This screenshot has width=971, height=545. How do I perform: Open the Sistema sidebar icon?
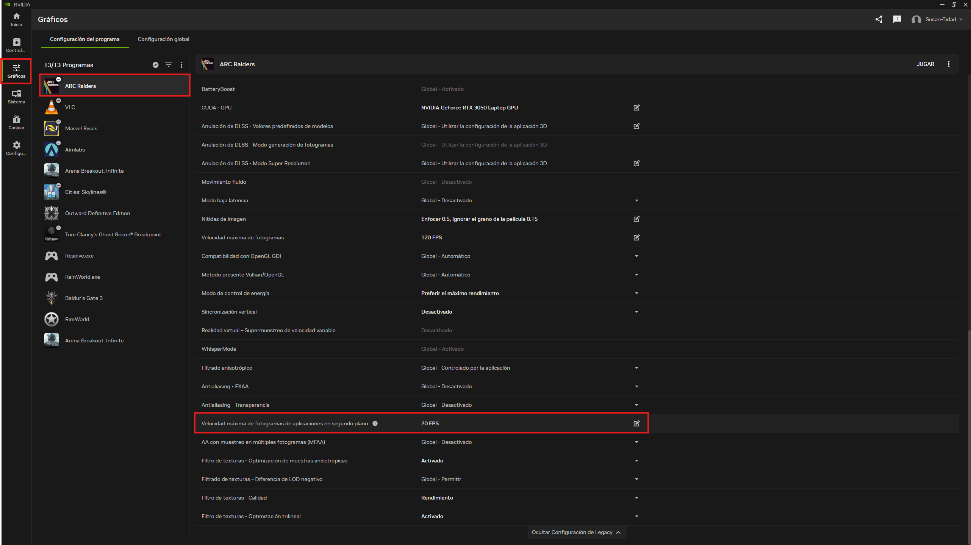point(16,97)
